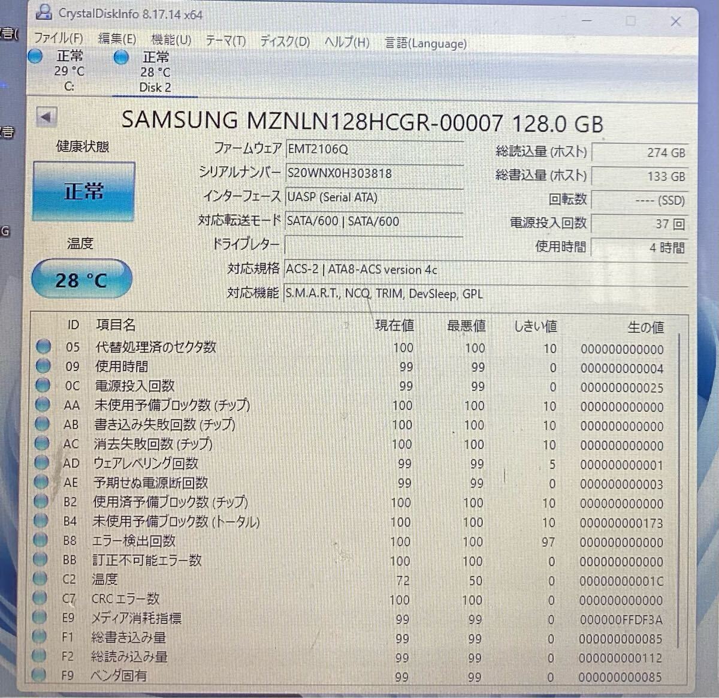Screen dimensions: 719x698
Task: Click status icon of B8 エラー検出回数 row
Action: point(41,540)
